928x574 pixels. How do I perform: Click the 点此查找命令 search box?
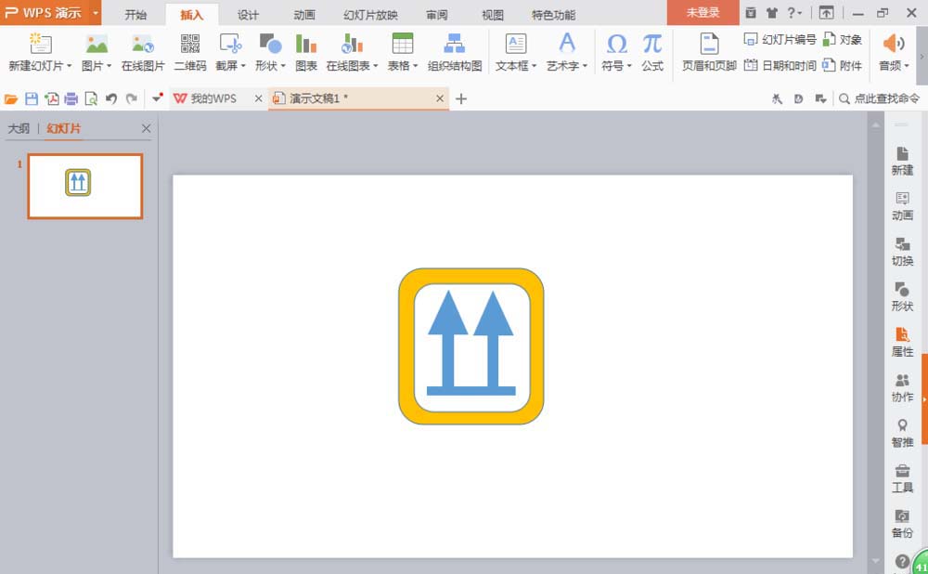[880, 98]
